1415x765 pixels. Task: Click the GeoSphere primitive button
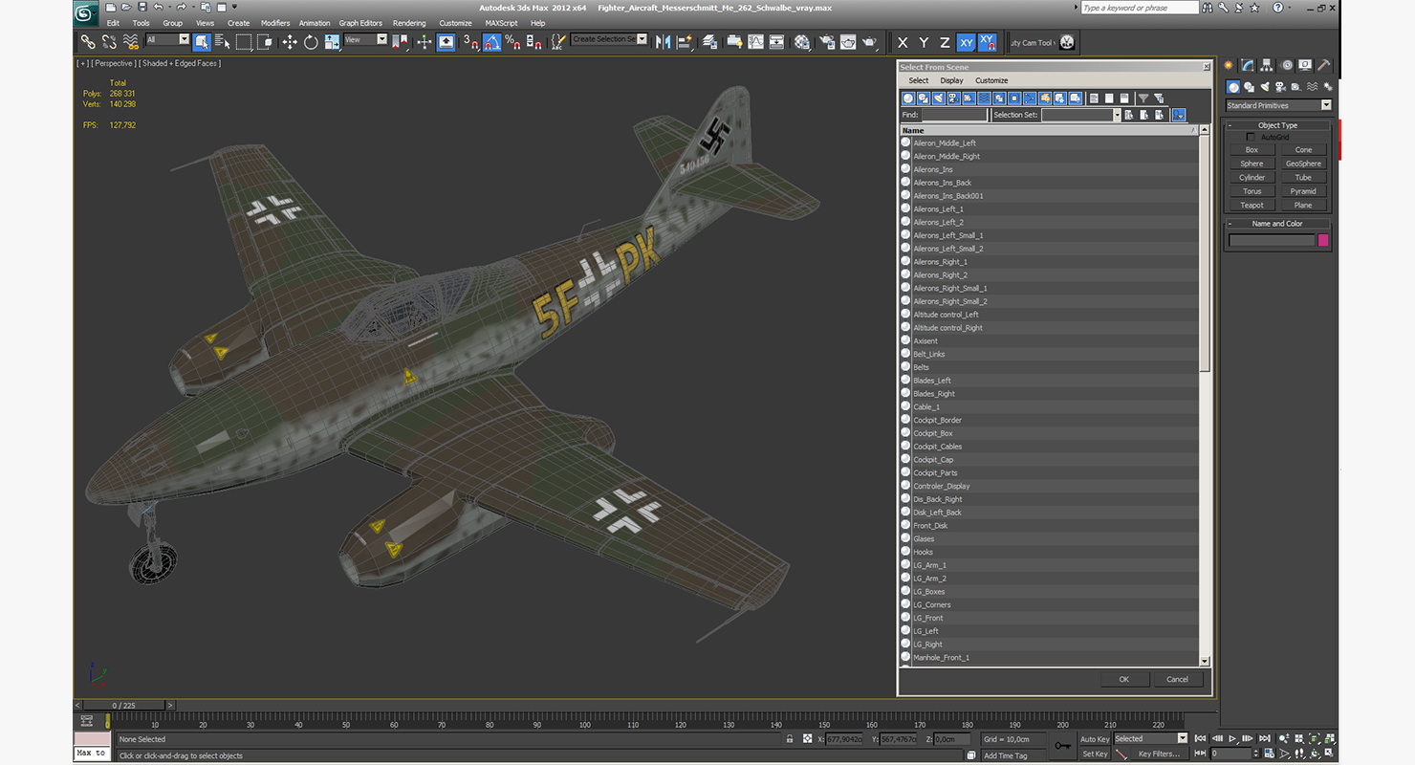pos(1303,164)
